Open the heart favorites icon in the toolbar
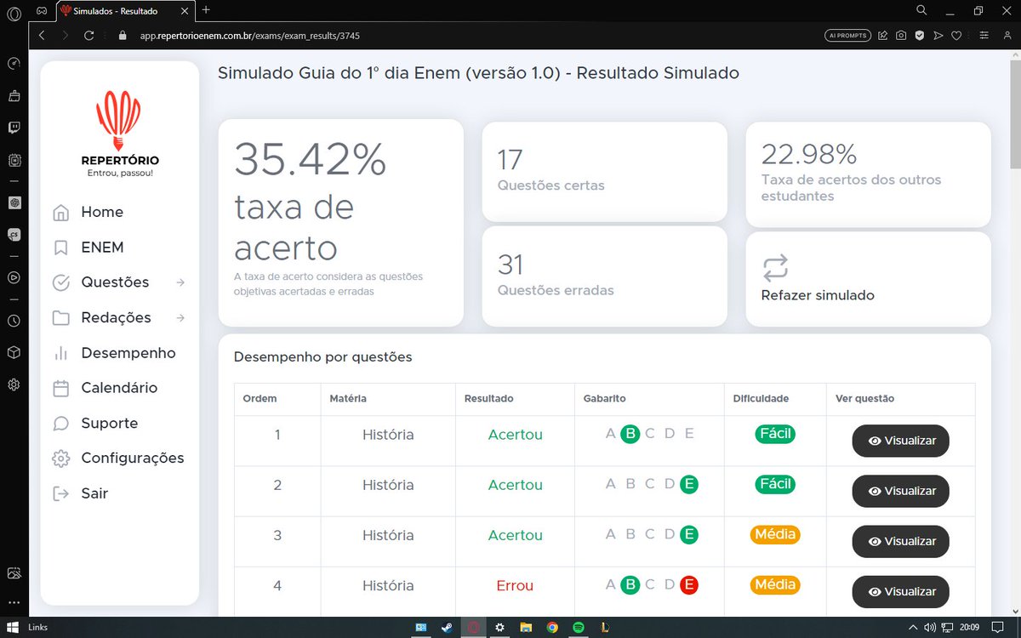 (x=956, y=36)
